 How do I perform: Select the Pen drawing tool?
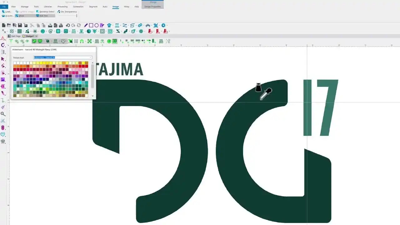86,25
